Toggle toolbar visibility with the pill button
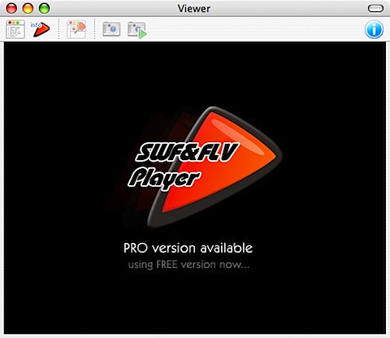 point(375,8)
